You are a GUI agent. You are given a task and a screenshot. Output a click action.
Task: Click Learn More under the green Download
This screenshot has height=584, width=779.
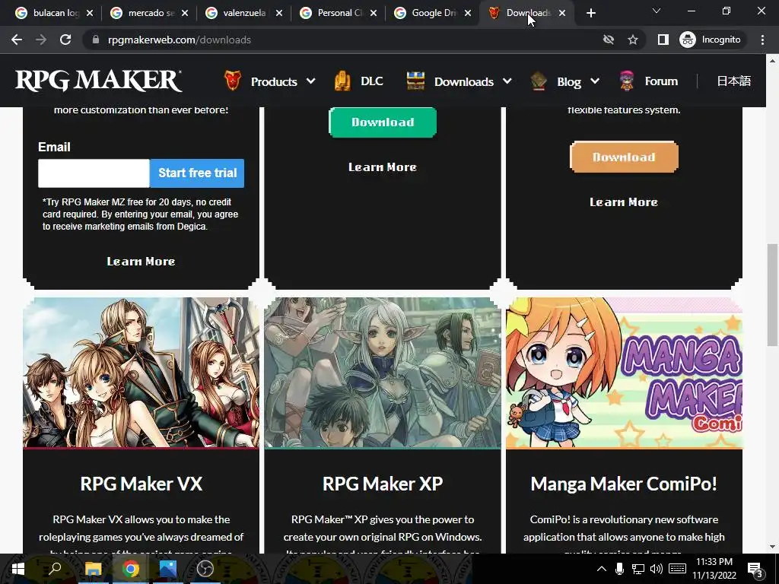coord(383,167)
